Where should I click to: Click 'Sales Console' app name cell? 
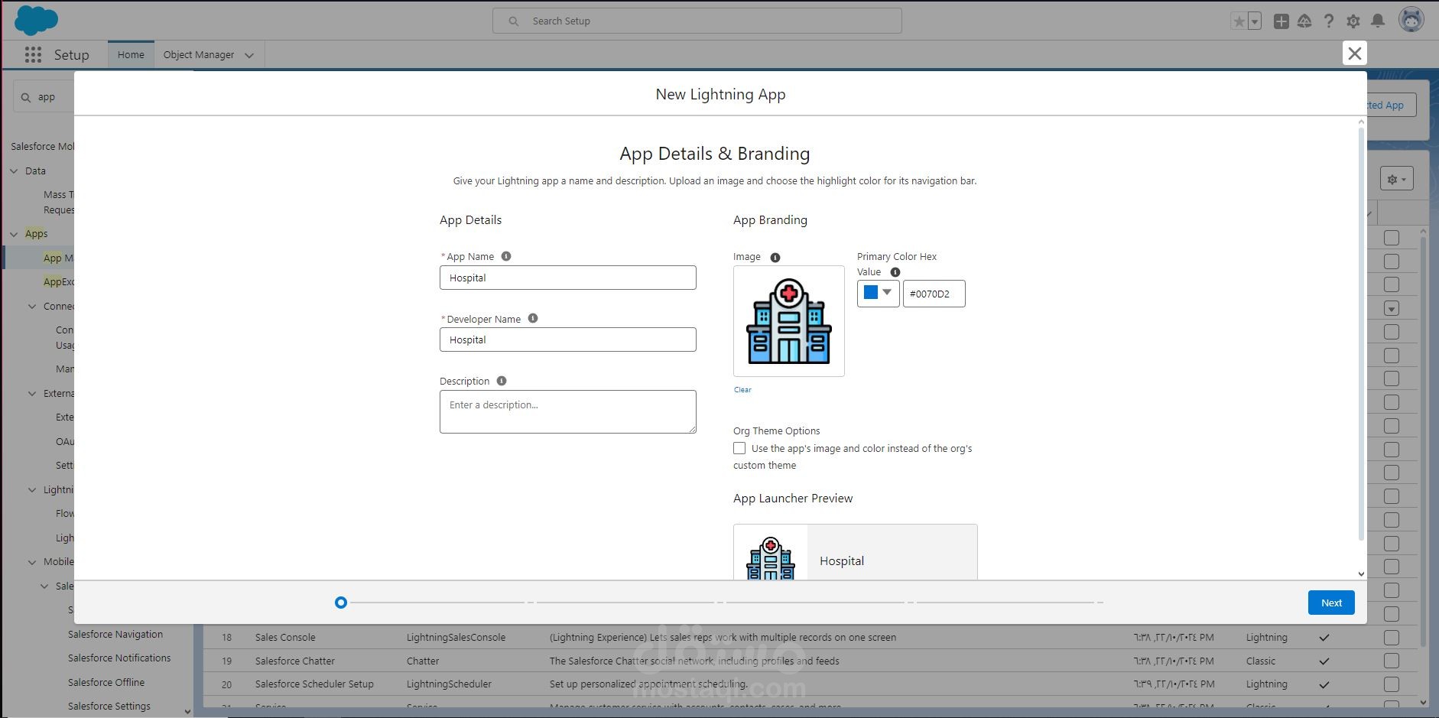(x=285, y=637)
